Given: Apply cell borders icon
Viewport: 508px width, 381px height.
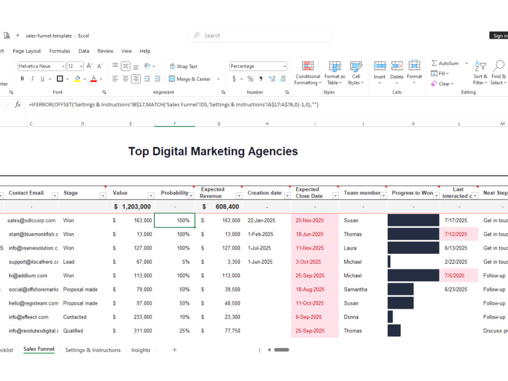Looking at the screenshot, I should pyautogui.click(x=60, y=79).
